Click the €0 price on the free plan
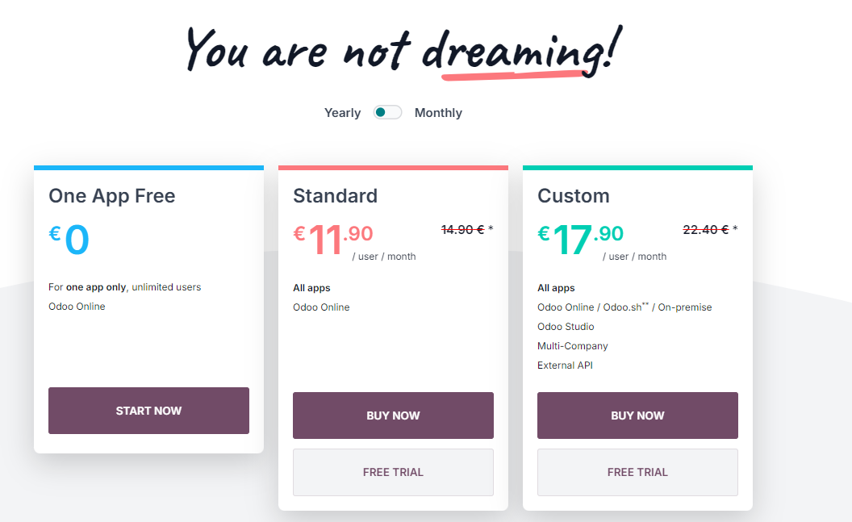The image size is (852, 522). (69, 240)
